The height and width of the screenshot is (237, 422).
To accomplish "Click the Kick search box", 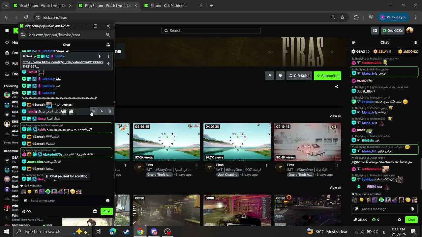I will click(211, 31).
